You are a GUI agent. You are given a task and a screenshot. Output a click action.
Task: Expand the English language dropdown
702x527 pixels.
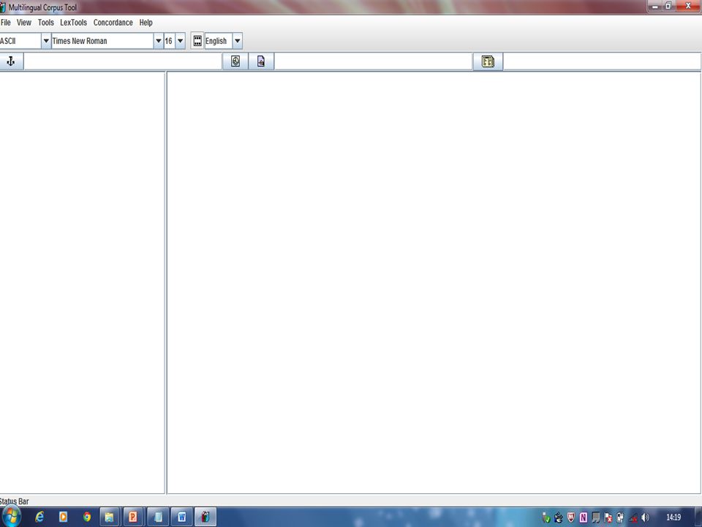point(237,41)
